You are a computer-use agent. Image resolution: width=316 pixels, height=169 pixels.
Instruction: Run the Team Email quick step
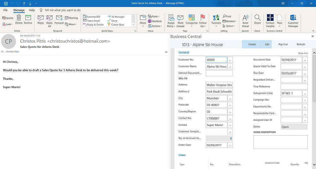coord(92,20)
